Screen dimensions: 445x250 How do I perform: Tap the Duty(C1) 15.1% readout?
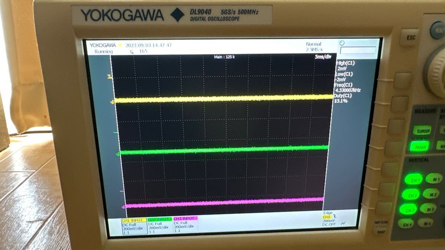click(x=343, y=98)
